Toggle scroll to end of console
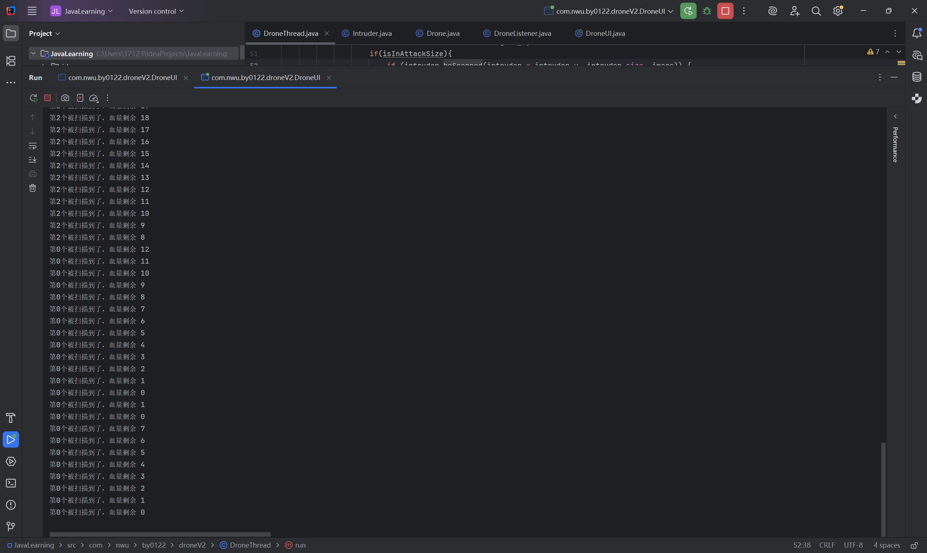927x553 pixels. (x=33, y=160)
